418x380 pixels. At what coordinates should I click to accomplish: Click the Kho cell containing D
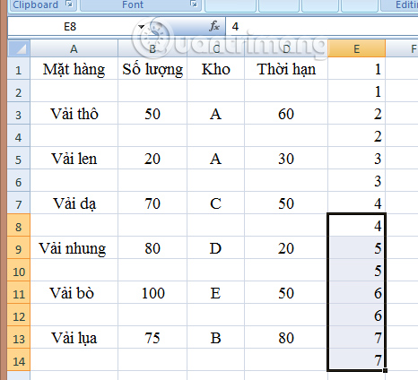pyautogui.click(x=216, y=247)
